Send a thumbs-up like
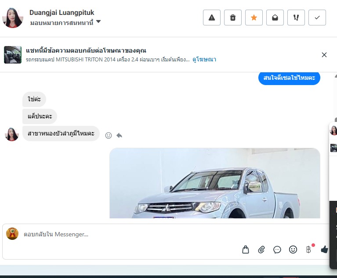Image resolution: width=337 pixels, height=278 pixels. tap(324, 249)
